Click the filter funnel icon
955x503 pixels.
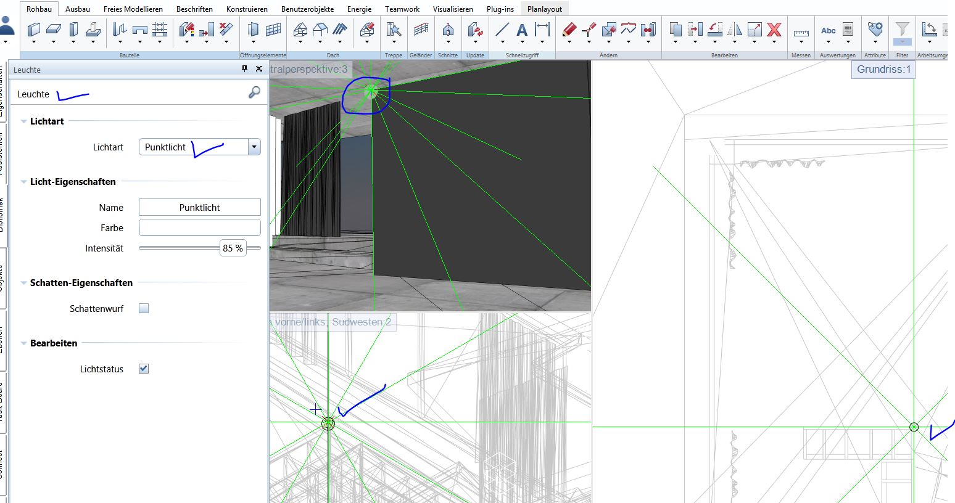coord(902,29)
